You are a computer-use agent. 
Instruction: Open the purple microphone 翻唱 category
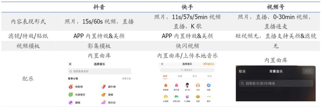[71, 103]
